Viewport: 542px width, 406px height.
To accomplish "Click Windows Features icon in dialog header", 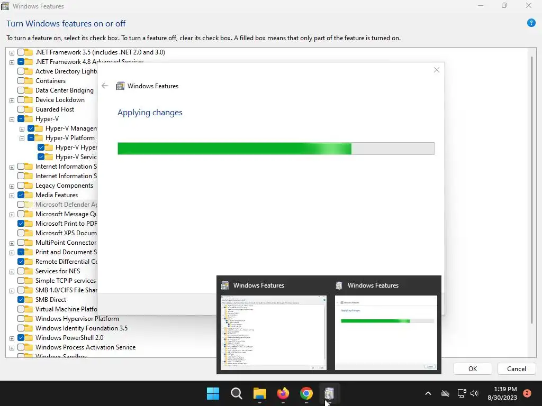I will click(x=120, y=86).
